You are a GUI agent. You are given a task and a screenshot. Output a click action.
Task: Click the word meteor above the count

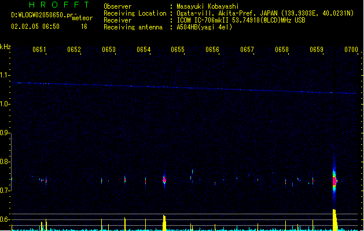tap(82, 18)
